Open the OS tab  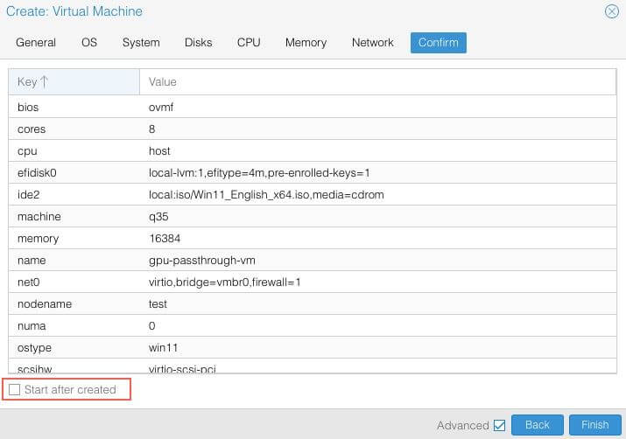[89, 43]
